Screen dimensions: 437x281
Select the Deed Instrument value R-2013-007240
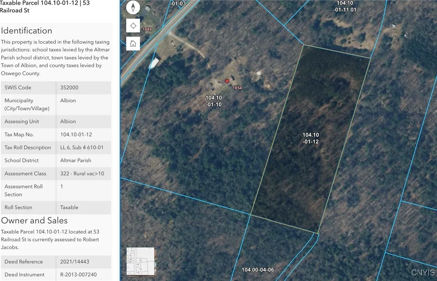(78, 275)
